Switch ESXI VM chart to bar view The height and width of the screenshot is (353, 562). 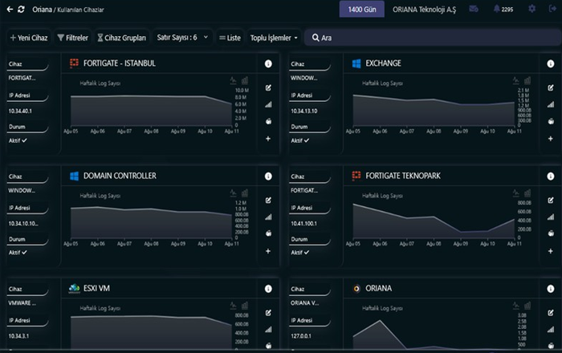[x=245, y=306]
